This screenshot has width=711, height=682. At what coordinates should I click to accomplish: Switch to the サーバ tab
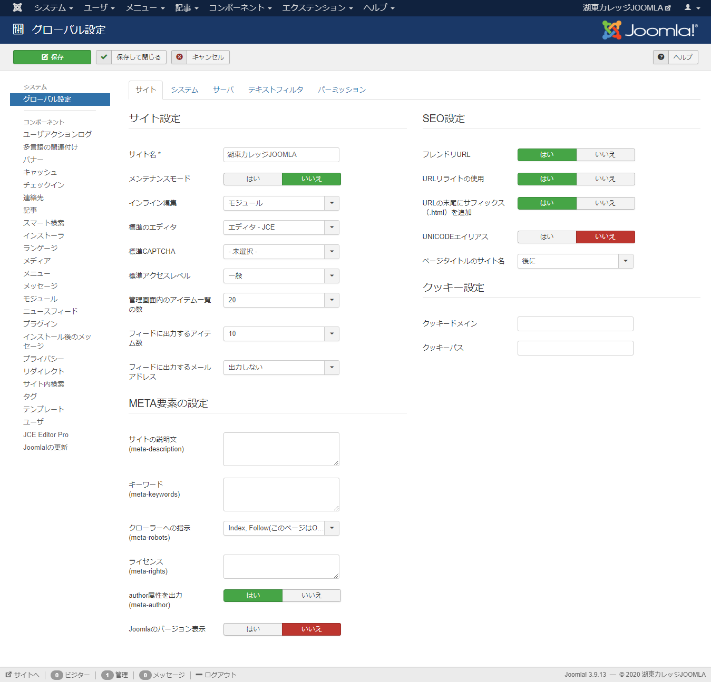(223, 90)
